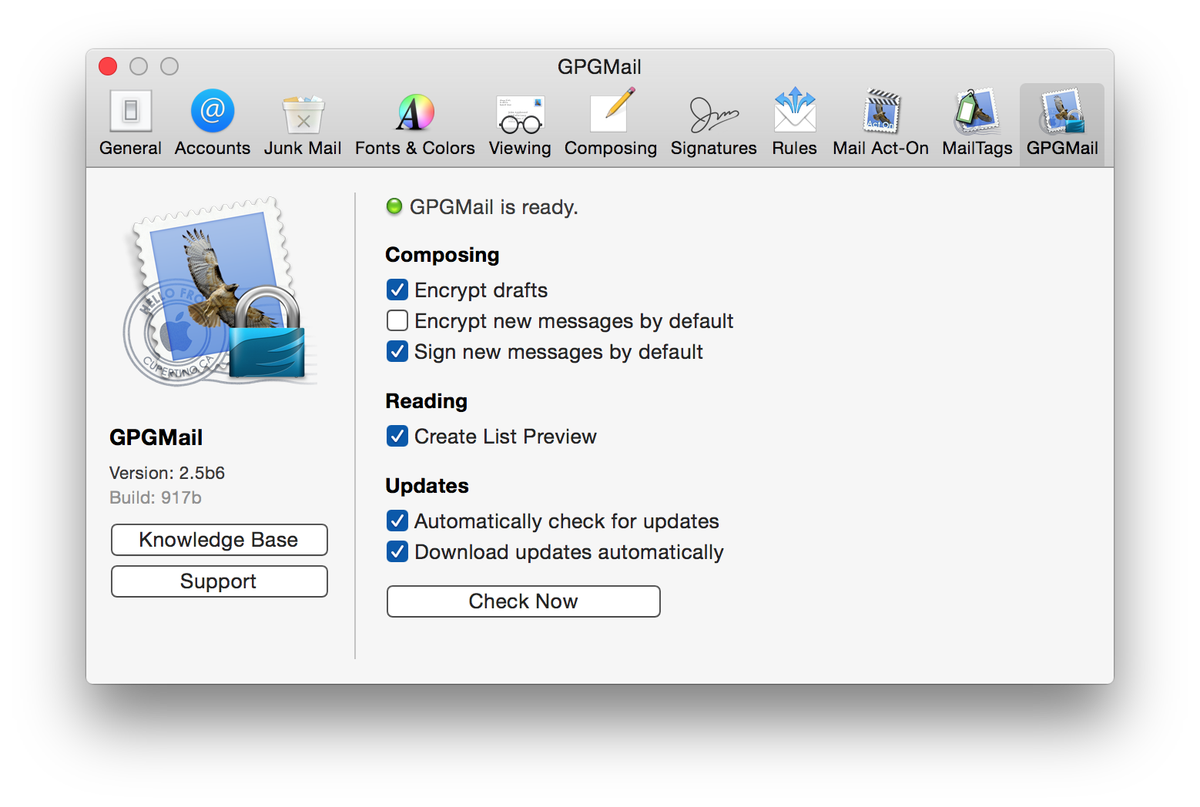Open the Fonts & Colors pane icon
This screenshot has width=1200, height=807.
(x=415, y=112)
